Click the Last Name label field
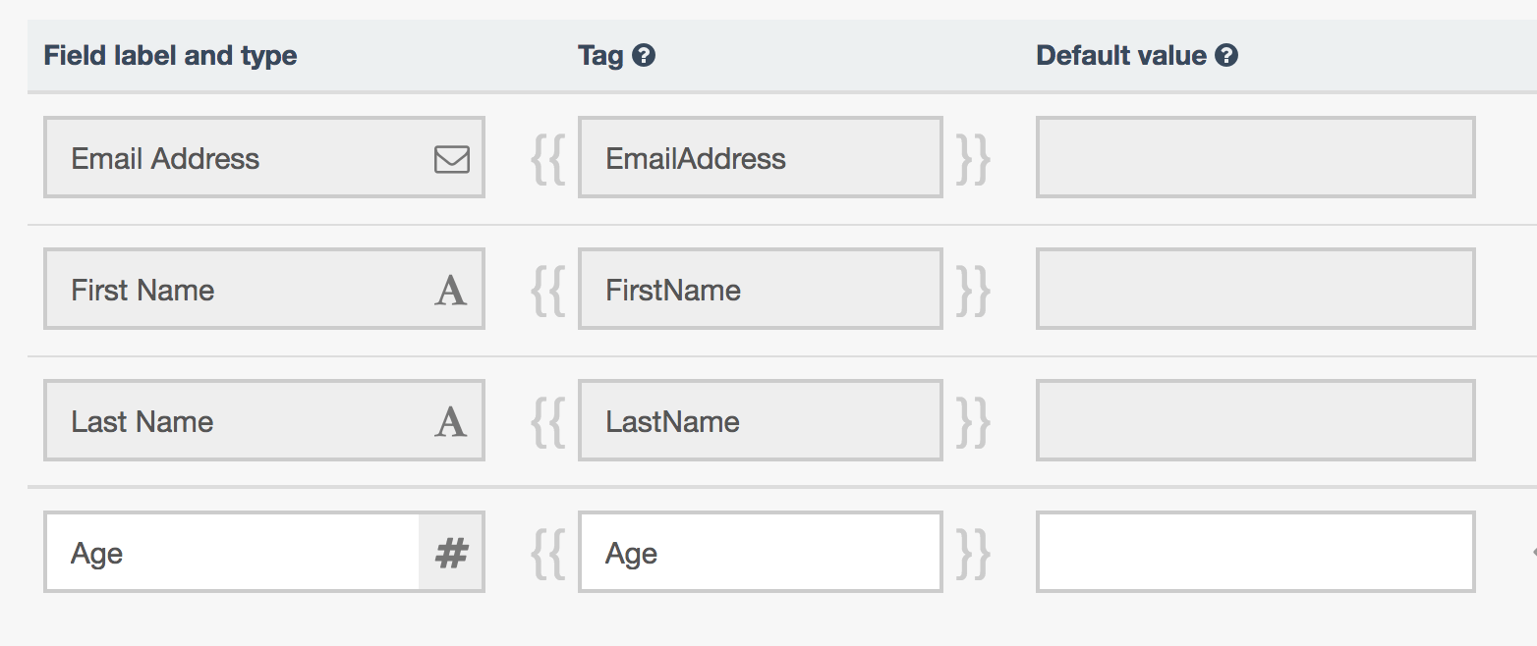The width and height of the screenshot is (1537, 646). tap(236, 422)
